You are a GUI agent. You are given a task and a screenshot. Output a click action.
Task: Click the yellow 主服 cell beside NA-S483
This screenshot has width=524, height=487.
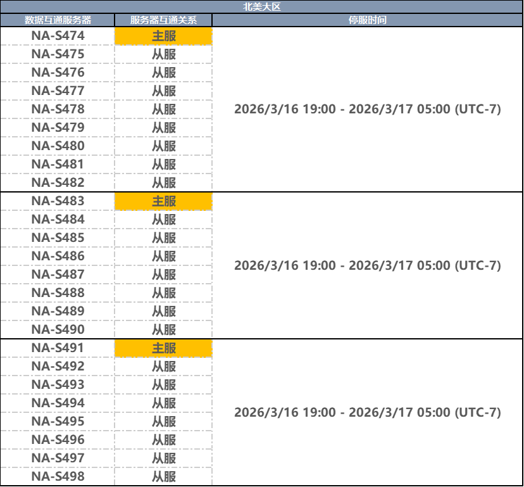(x=163, y=201)
